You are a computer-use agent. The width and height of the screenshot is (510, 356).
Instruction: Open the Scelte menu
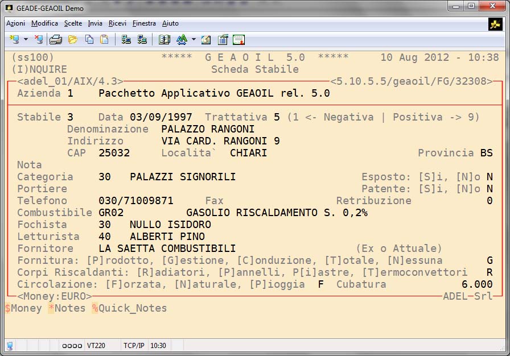(73, 23)
